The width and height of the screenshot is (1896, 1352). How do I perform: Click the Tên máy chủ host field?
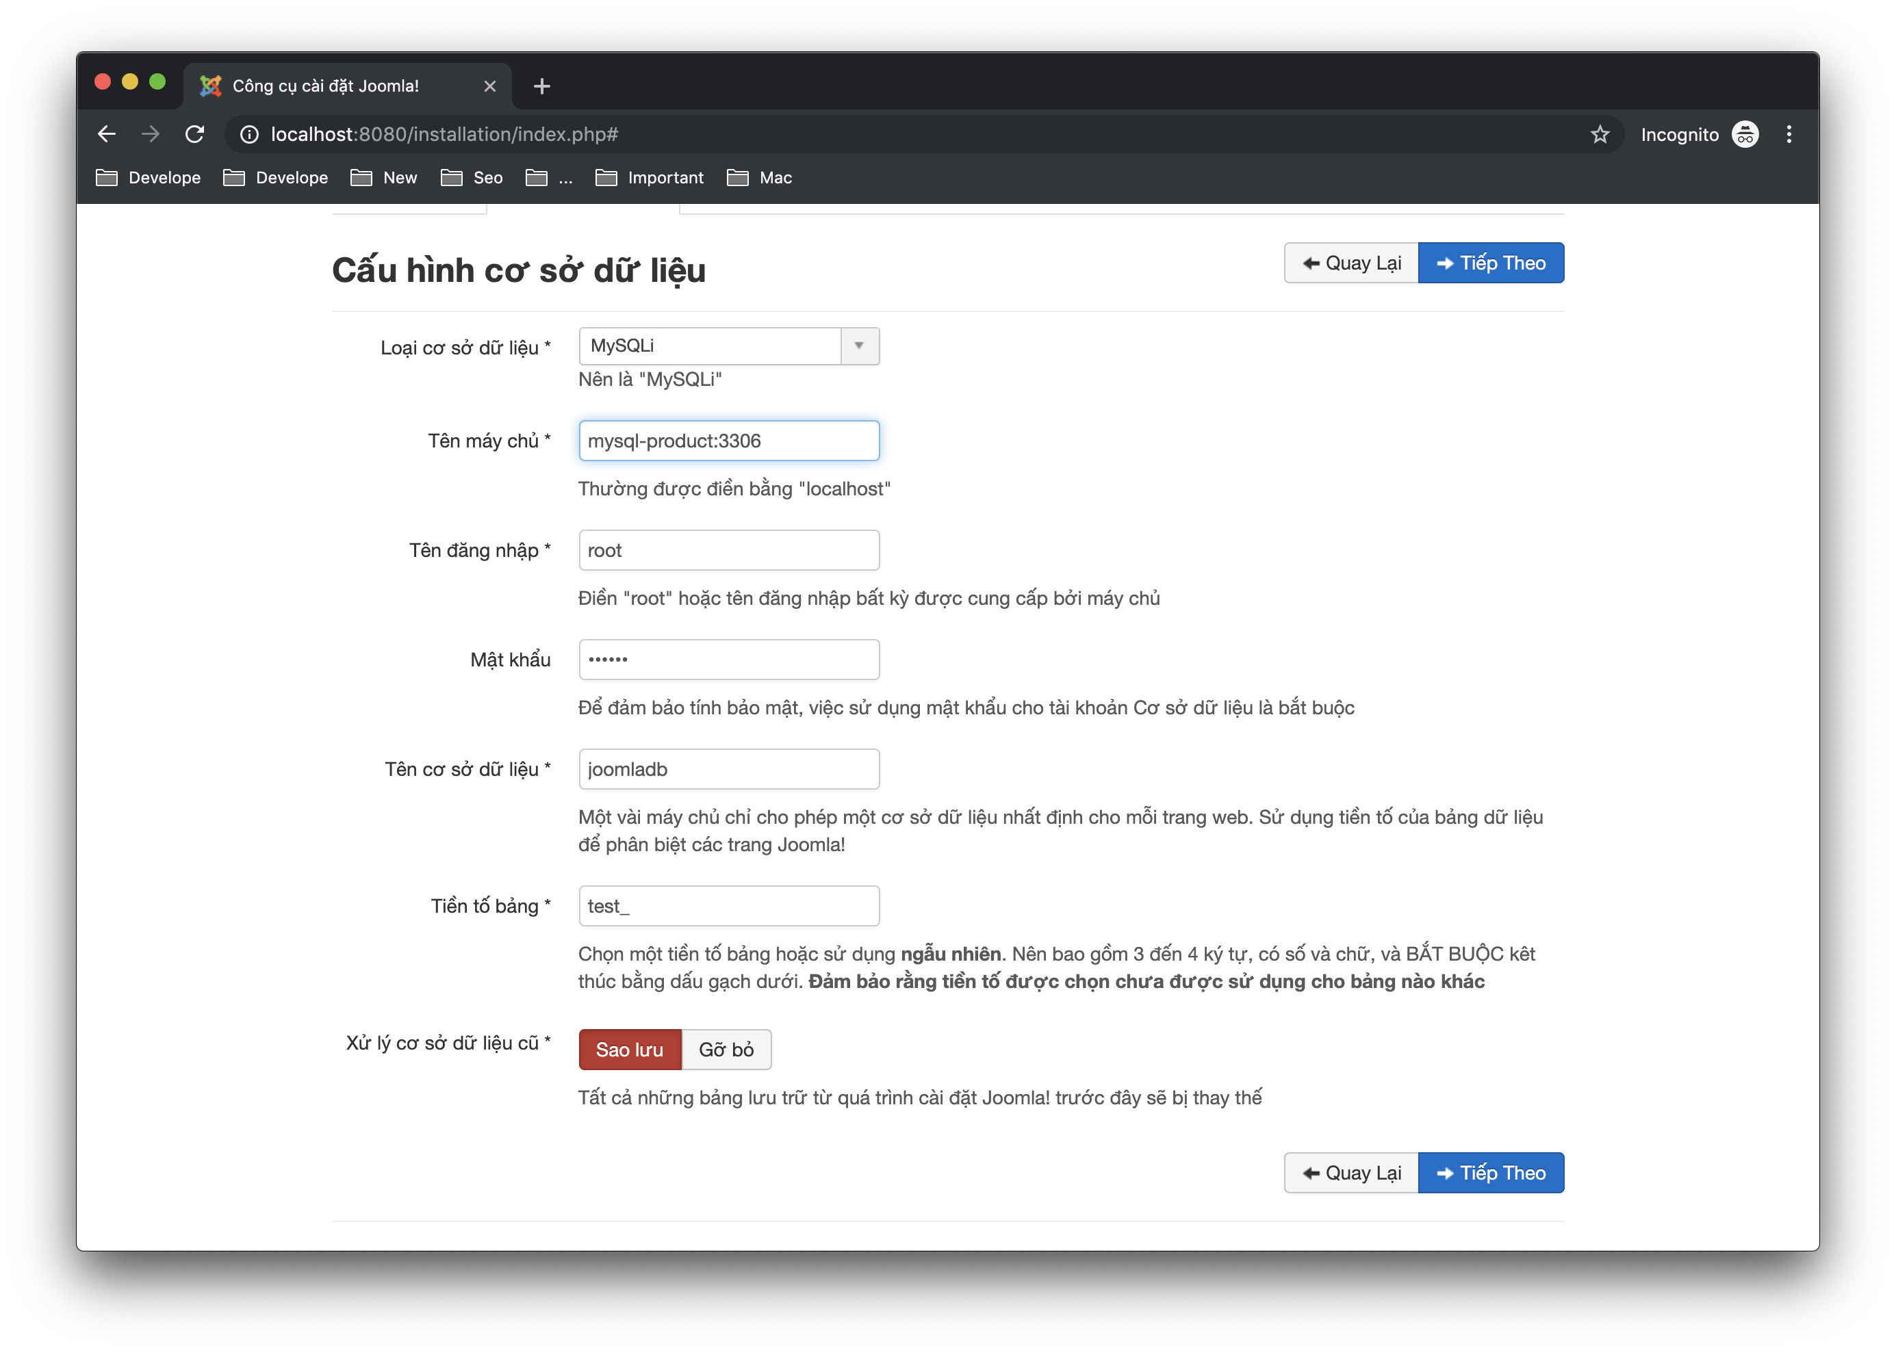point(728,441)
